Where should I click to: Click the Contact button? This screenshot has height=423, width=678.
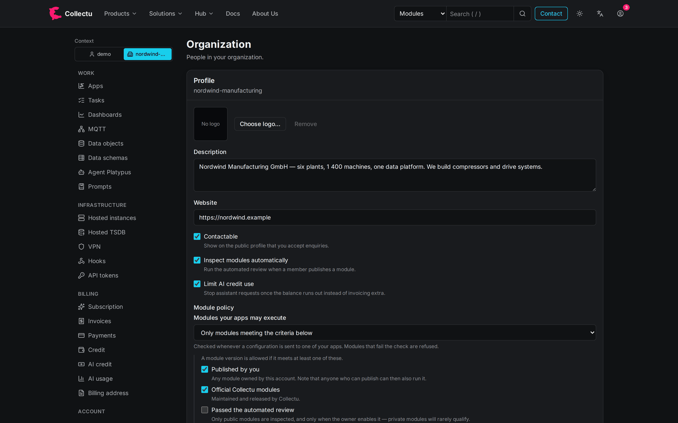[551, 14]
